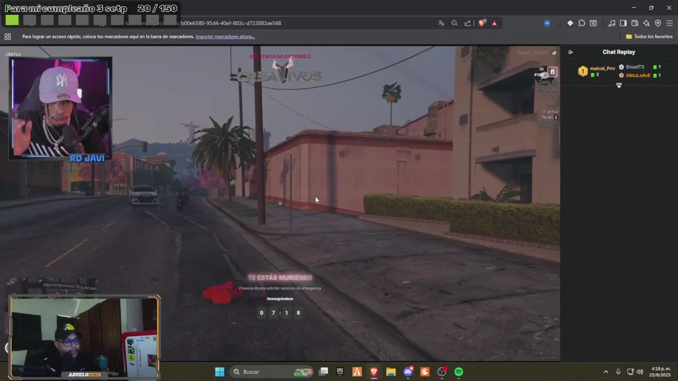Open the Windows Start menu
The image size is (678, 381).
pyautogui.click(x=219, y=372)
